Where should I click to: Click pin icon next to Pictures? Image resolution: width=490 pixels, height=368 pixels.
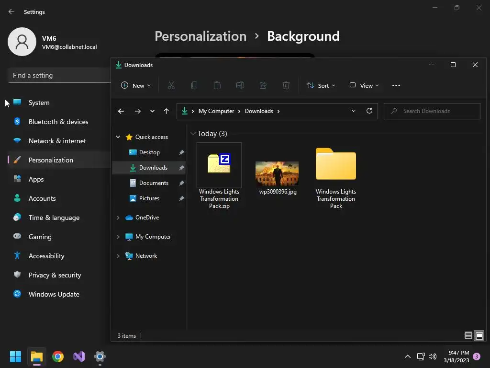(181, 198)
